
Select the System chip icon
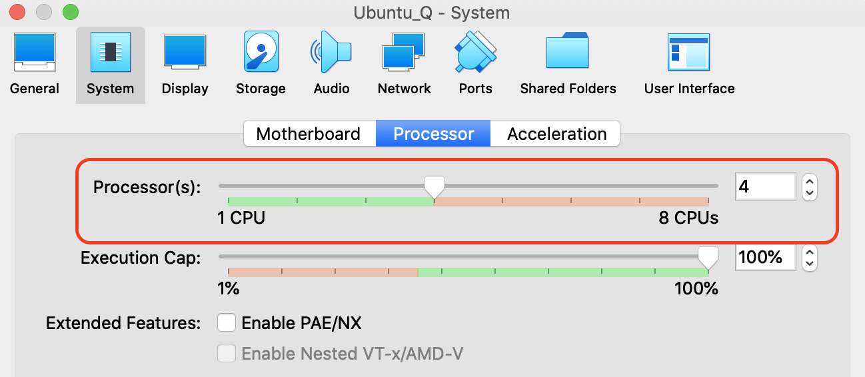point(110,53)
